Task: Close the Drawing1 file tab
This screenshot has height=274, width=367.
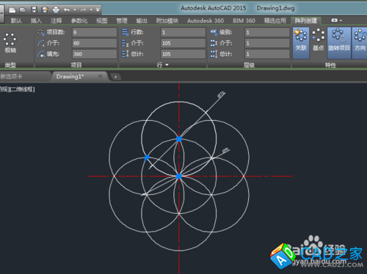Action: 100,76
